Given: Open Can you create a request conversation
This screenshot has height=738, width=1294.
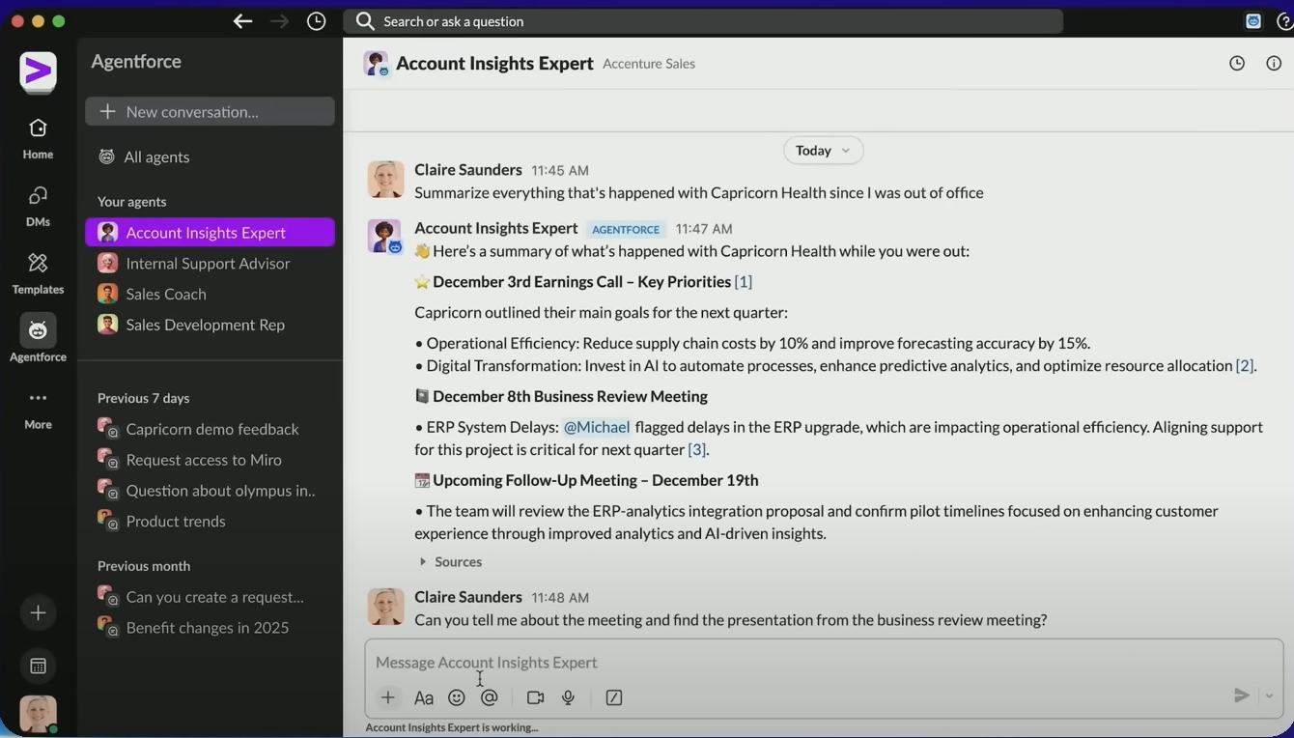Looking at the screenshot, I should [210, 597].
